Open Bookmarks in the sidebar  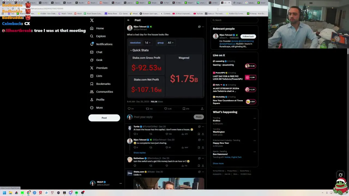click(100, 84)
